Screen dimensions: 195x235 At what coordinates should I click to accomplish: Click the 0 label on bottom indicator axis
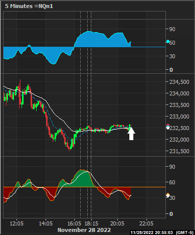pyautogui.click(x=171, y=214)
